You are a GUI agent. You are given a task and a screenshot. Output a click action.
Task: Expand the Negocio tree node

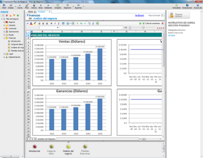(4, 22)
